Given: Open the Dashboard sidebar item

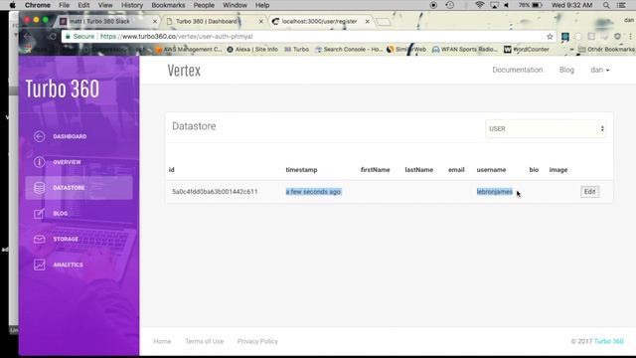Looking at the screenshot, I should (x=70, y=136).
